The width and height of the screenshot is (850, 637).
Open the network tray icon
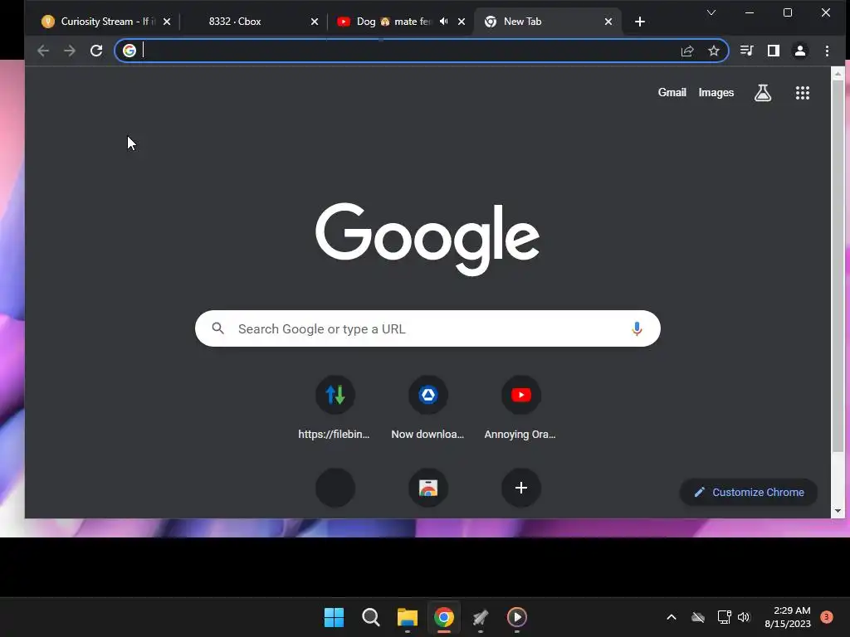pos(724,617)
